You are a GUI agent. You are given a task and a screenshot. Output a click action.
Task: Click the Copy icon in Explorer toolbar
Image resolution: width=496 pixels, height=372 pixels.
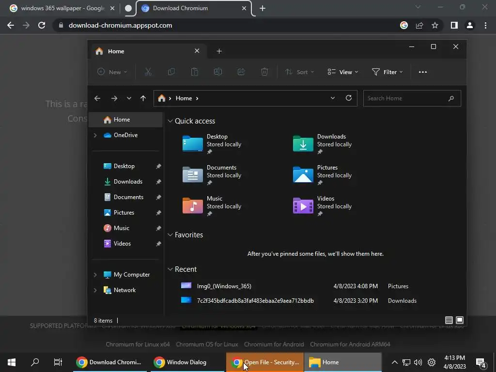171,72
